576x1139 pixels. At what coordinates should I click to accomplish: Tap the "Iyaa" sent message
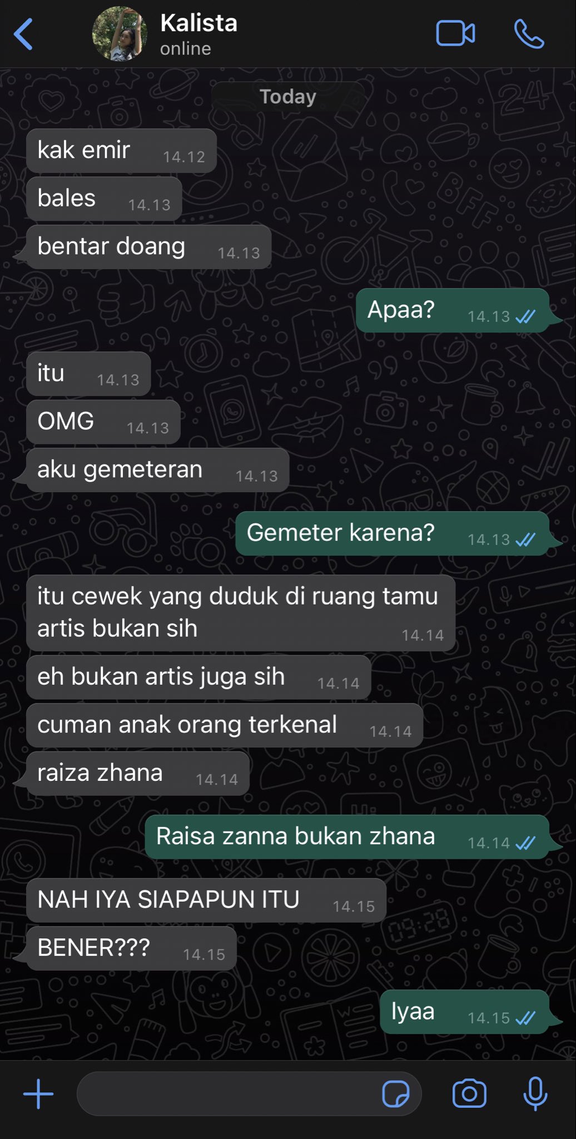(465, 1012)
